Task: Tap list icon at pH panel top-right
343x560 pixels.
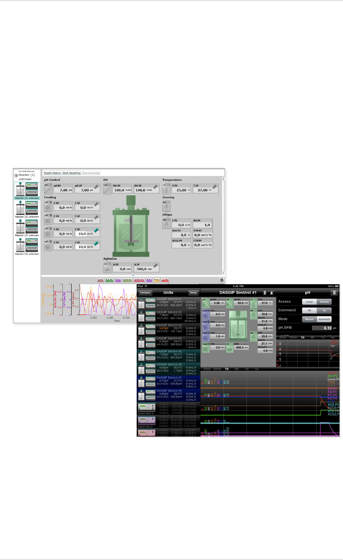Action: (335, 293)
